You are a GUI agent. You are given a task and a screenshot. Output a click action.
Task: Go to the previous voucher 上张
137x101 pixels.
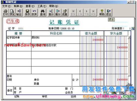80,13
